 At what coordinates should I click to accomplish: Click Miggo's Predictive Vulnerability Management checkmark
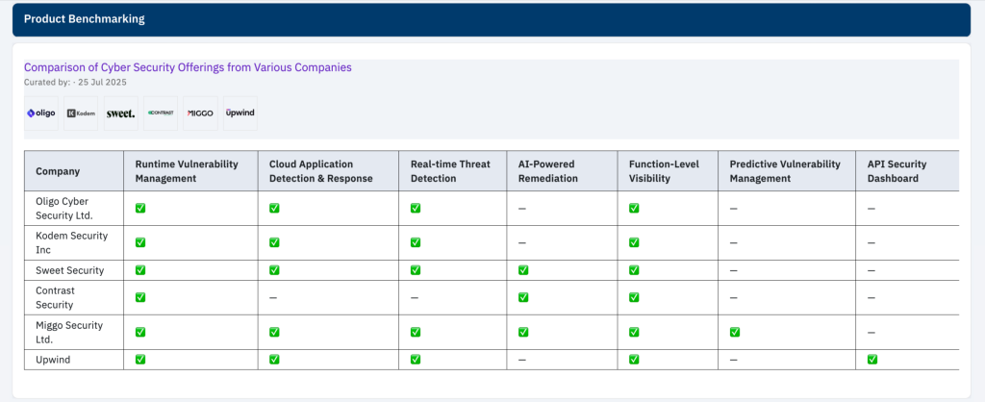pos(734,332)
